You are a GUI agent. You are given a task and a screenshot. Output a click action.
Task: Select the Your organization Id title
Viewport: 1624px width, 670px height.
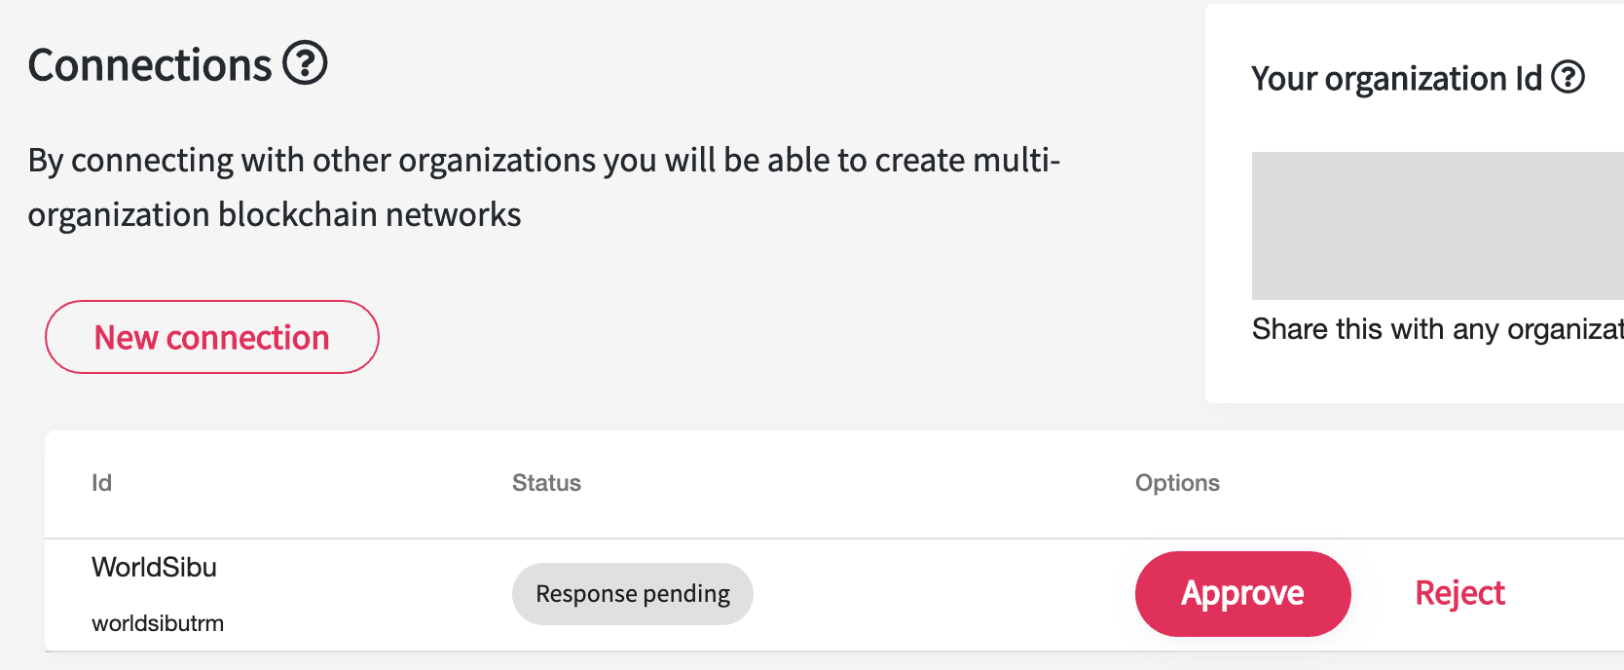[1397, 78]
